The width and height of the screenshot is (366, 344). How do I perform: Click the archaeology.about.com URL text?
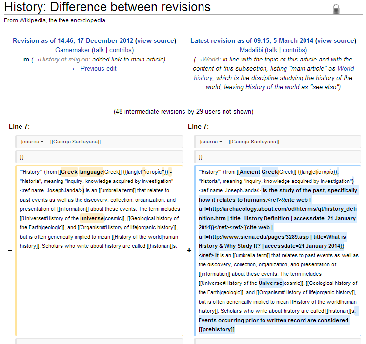pos(278,214)
